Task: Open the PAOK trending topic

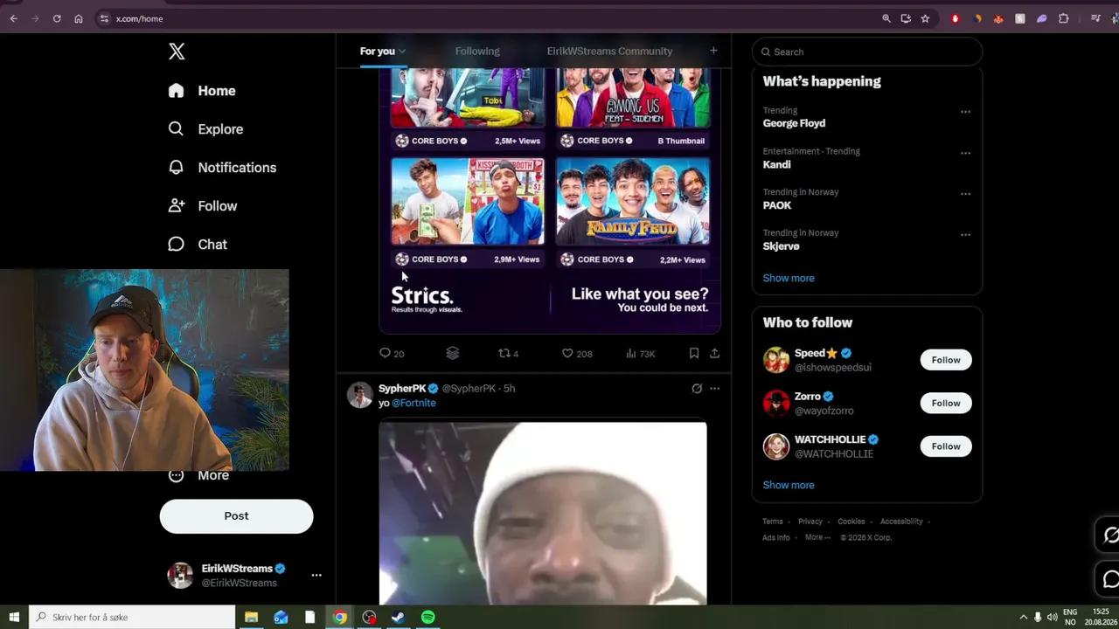Action: (x=777, y=205)
